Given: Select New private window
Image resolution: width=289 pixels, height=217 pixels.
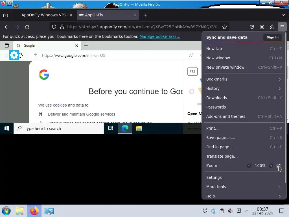Looking at the screenshot, I should (x=244, y=67).
